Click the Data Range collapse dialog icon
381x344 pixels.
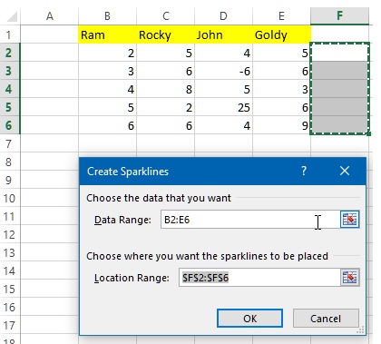(350, 220)
